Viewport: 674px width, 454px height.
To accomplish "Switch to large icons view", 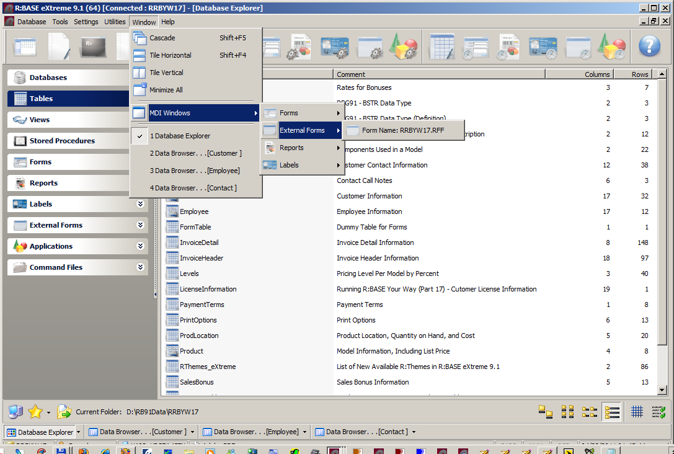I will click(545, 412).
